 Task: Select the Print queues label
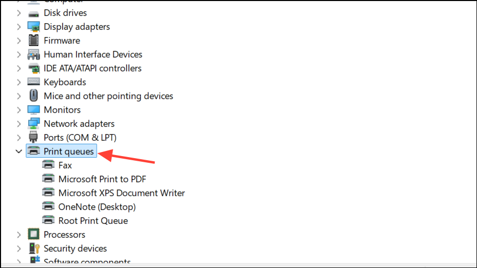pyautogui.click(x=69, y=151)
